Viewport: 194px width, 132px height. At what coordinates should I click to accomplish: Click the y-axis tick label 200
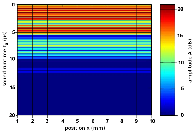13,115
